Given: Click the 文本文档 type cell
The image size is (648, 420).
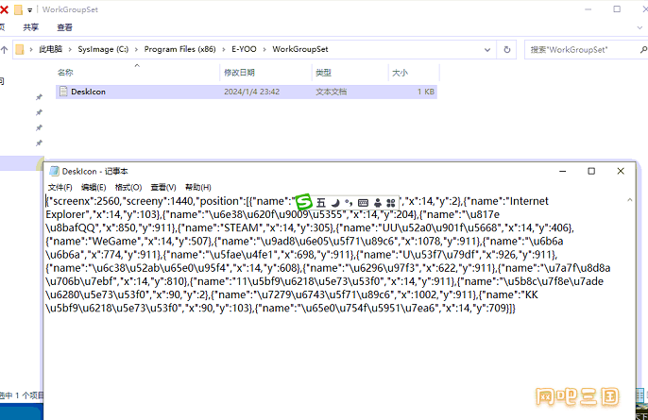Looking at the screenshot, I should pos(331,92).
